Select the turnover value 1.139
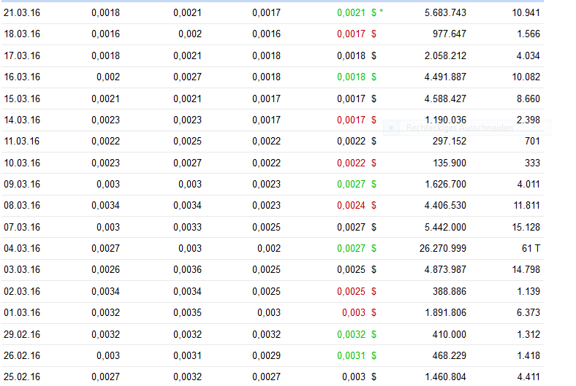This screenshot has height=386, width=576. [528, 291]
